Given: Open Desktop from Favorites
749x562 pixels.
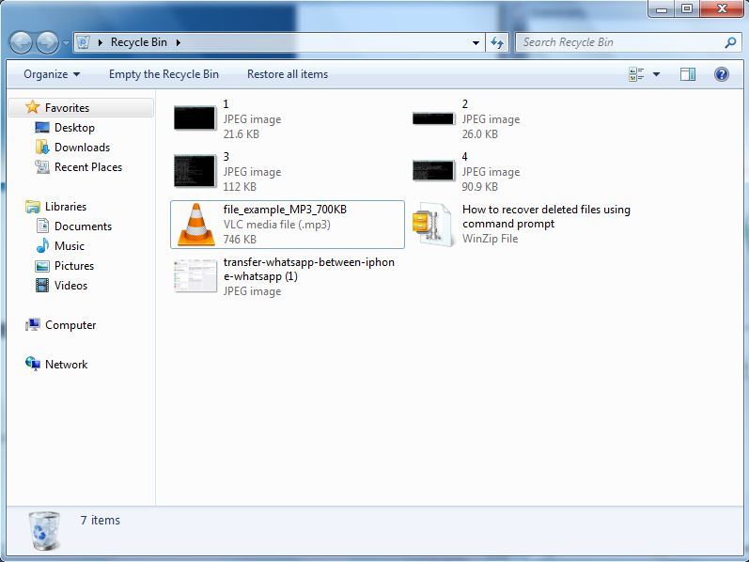Looking at the screenshot, I should coord(74,128).
